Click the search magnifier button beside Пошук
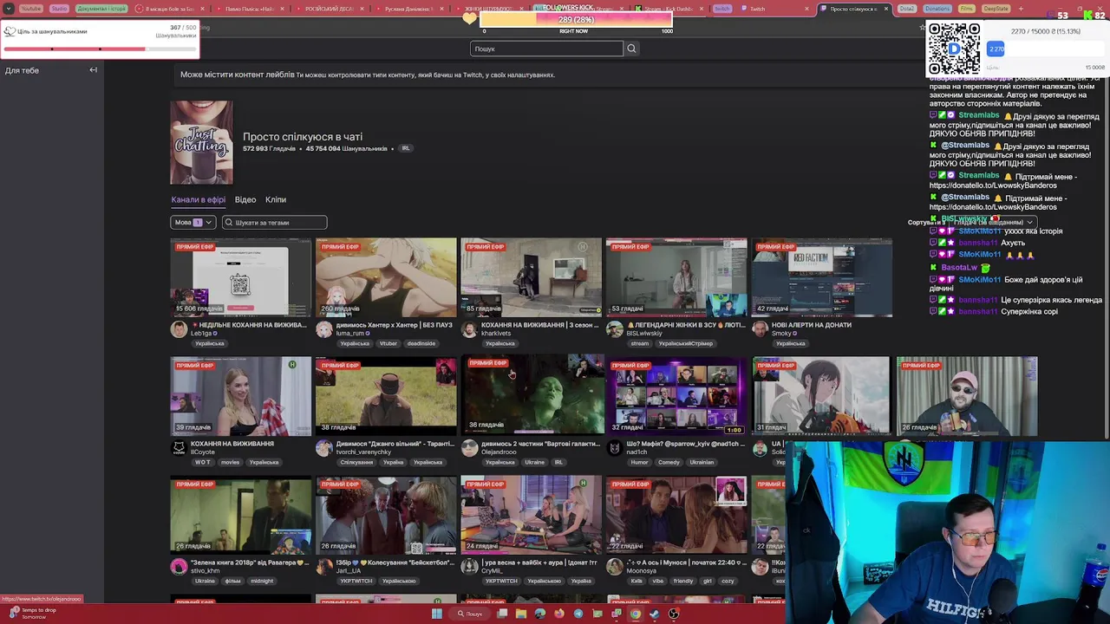The width and height of the screenshot is (1110, 624). 631,49
